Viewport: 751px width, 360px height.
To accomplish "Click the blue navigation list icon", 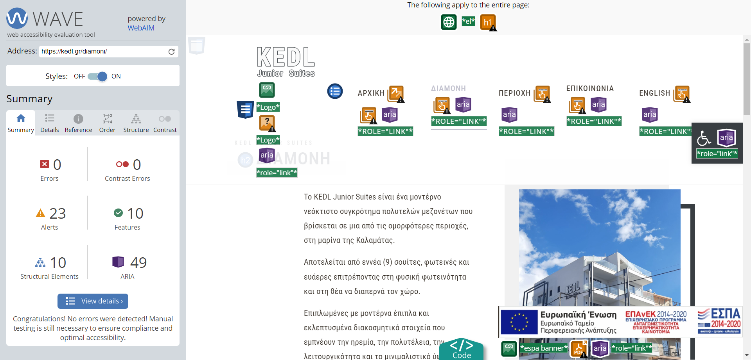I will [335, 91].
